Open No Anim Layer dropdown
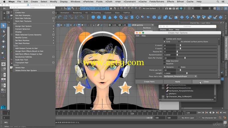 click(x=189, y=118)
